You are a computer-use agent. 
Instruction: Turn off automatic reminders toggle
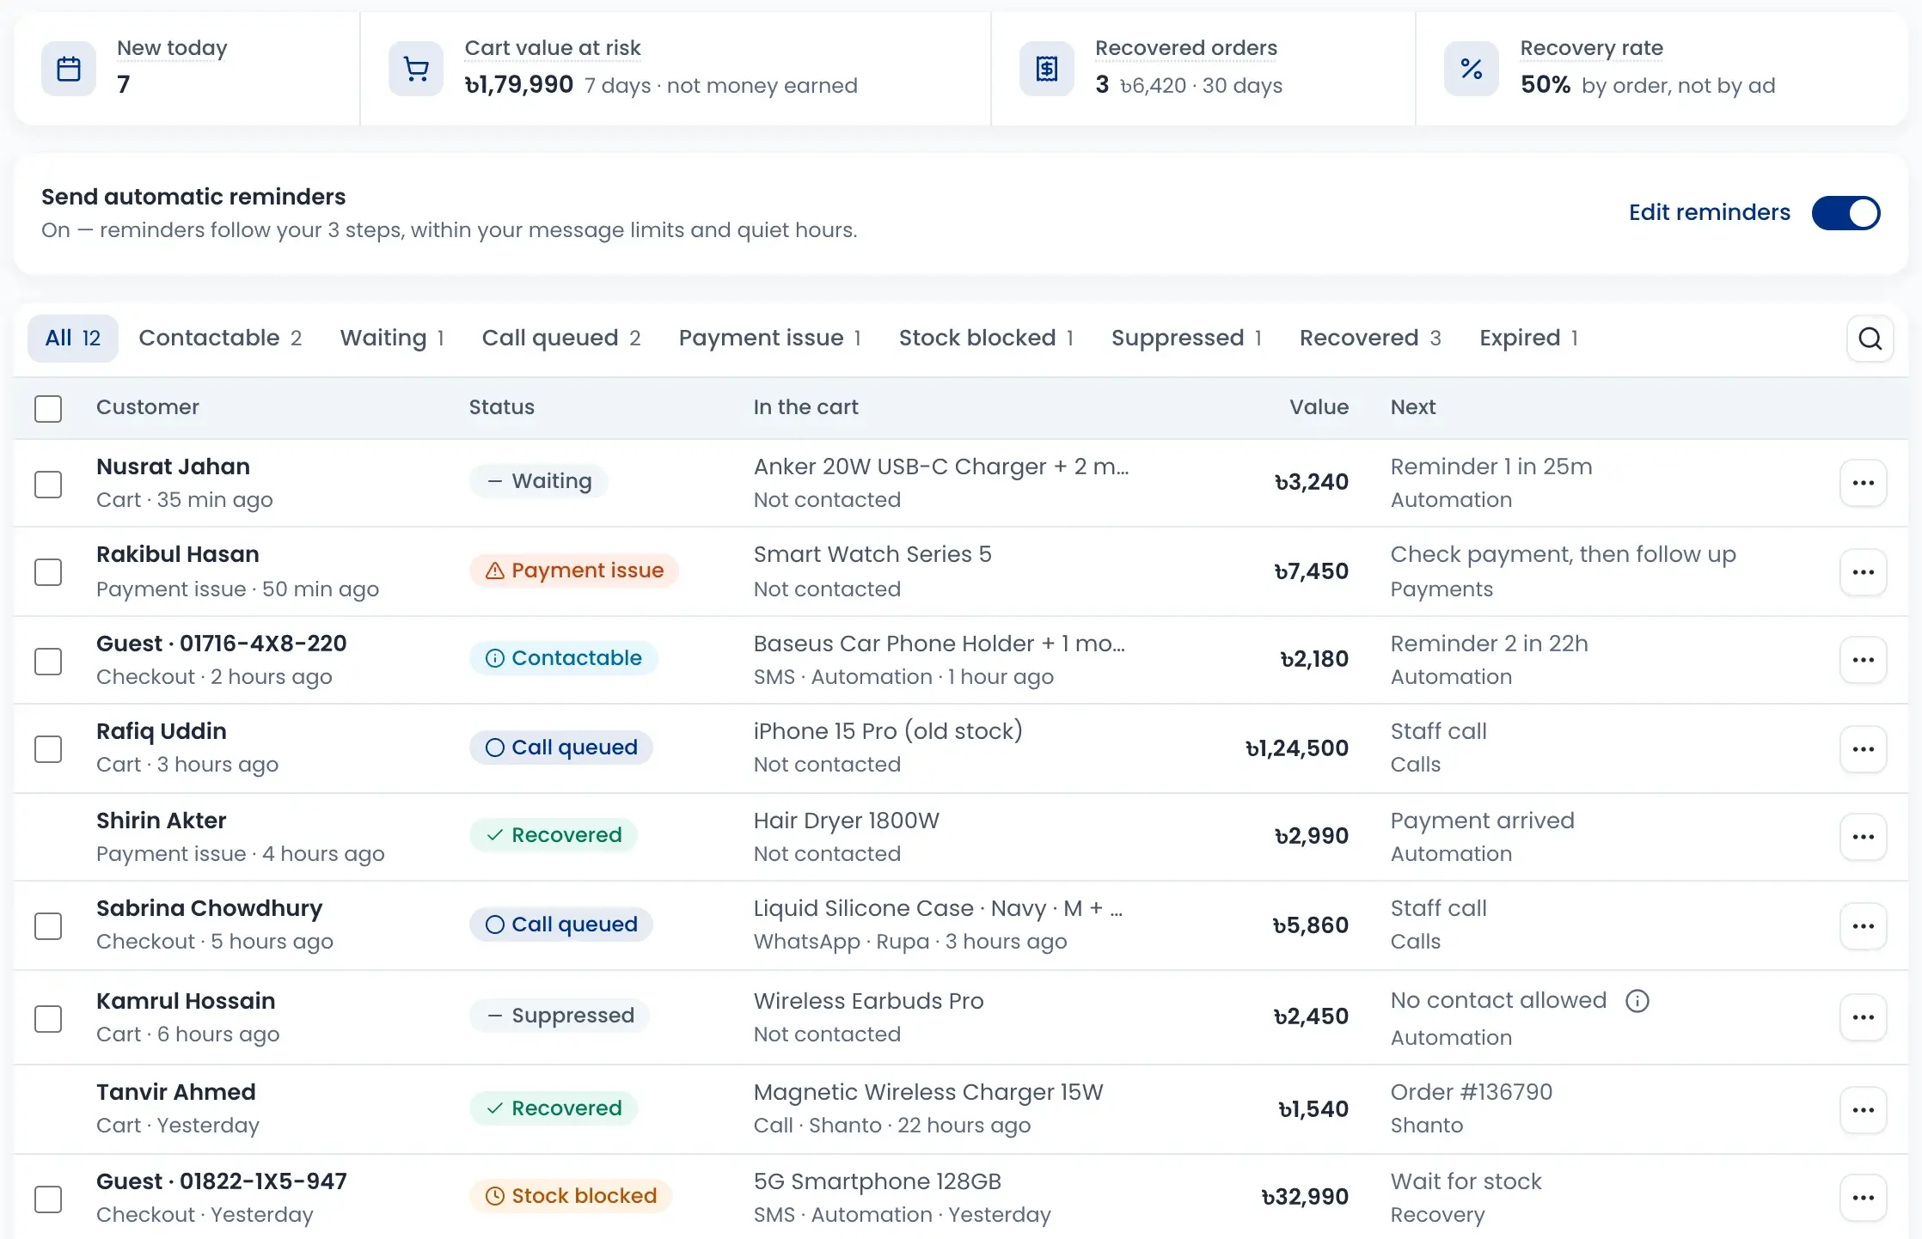1845,213
